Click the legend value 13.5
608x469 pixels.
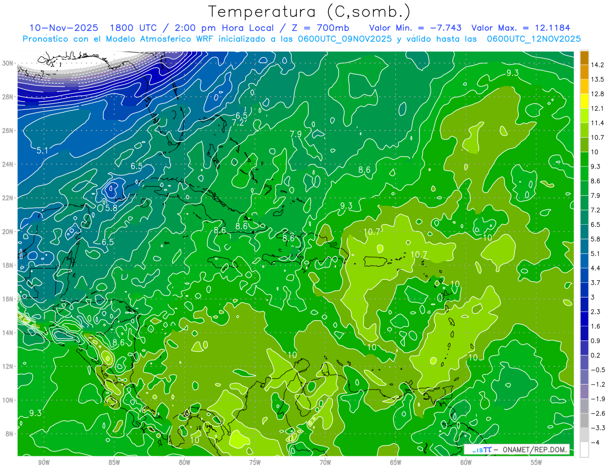pyautogui.click(x=597, y=79)
